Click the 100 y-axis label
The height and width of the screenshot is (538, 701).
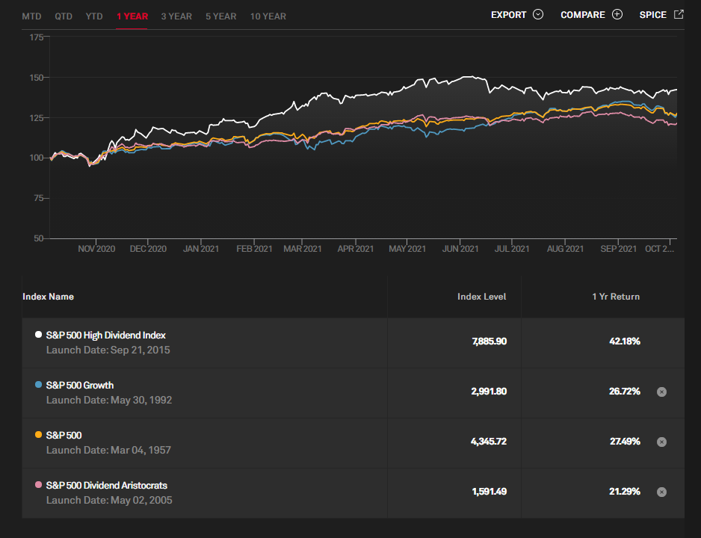click(x=36, y=158)
